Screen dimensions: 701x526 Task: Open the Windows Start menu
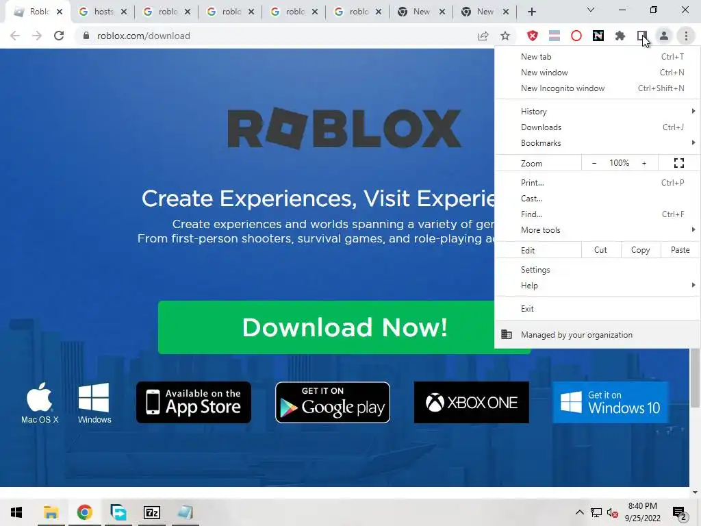tap(16, 512)
